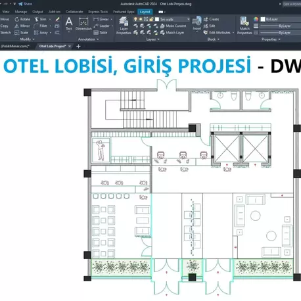Click the Copy command
Screen dimensions: 301x301
pos(4,26)
